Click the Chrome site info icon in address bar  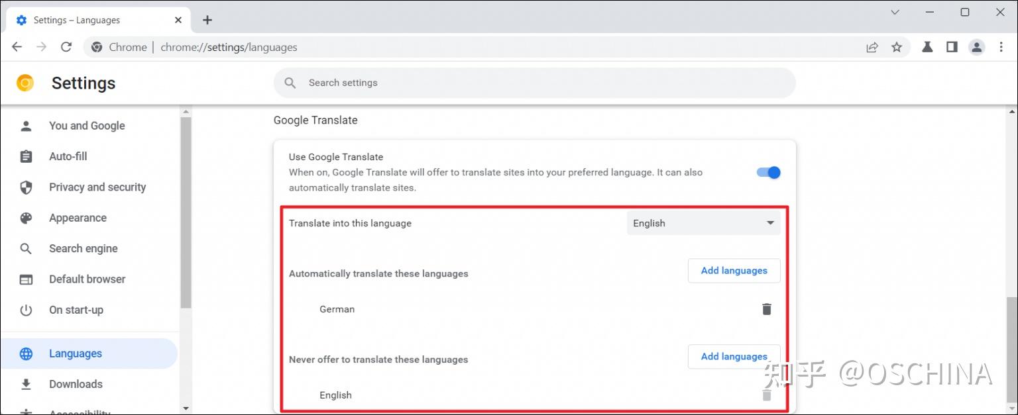pos(97,47)
